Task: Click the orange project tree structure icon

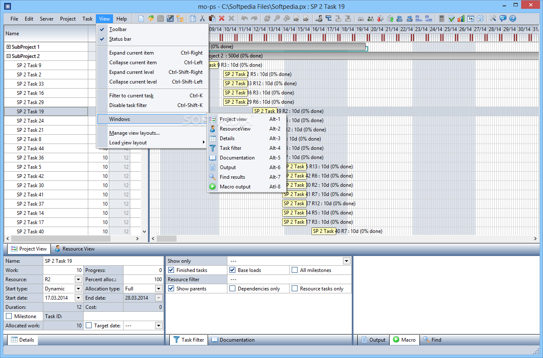Action: [x=180, y=18]
